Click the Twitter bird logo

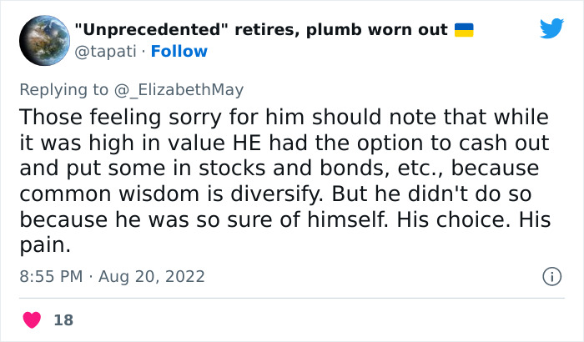[x=551, y=29]
